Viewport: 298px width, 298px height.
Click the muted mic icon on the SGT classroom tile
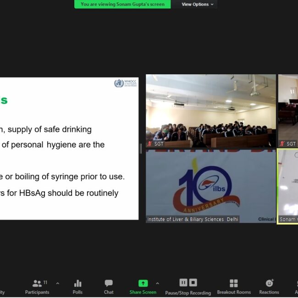[x=149, y=144]
